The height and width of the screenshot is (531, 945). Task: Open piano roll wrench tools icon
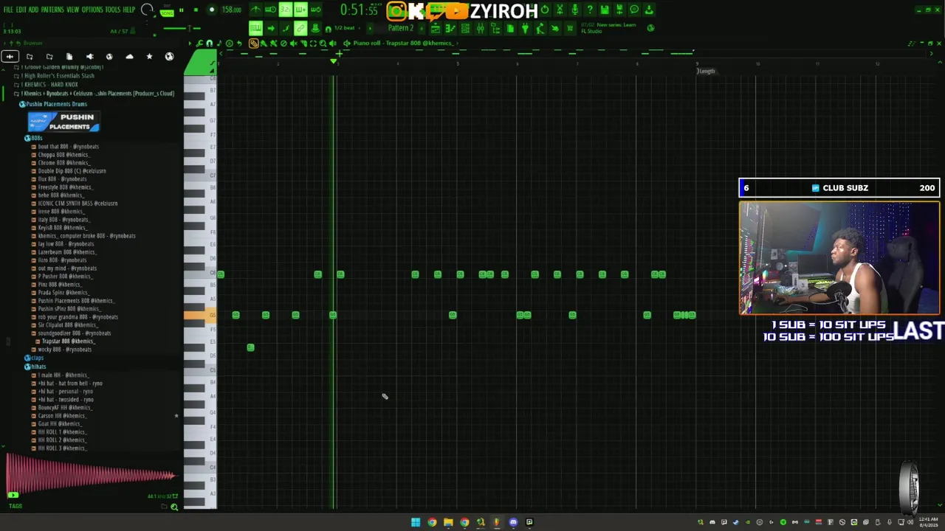click(x=199, y=44)
